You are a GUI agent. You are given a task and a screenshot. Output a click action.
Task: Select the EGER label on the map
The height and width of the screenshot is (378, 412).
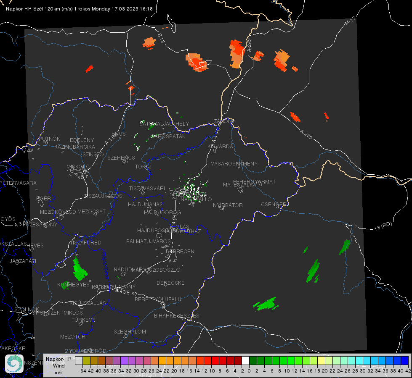[43, 198]
